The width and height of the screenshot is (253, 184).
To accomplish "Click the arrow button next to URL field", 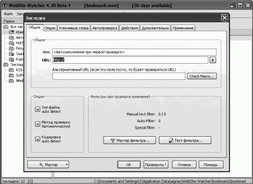I will [x=213, y=60].
